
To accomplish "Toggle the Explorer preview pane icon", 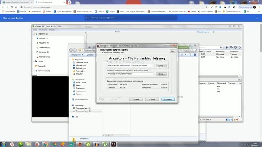I will coord(190,55).
